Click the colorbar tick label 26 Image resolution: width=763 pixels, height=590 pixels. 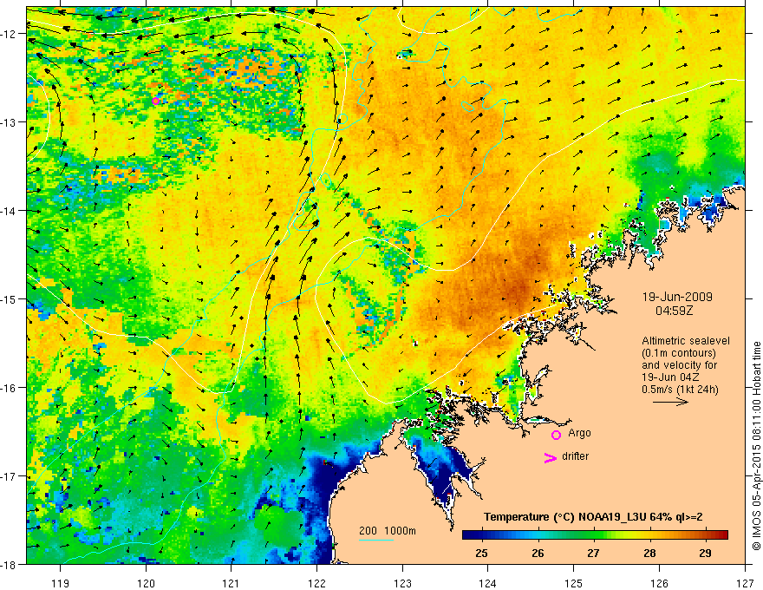coord(538,553)
